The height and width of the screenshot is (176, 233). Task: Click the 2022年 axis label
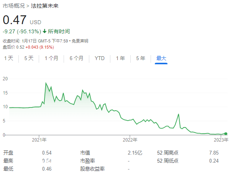click(x=130, y=140)
